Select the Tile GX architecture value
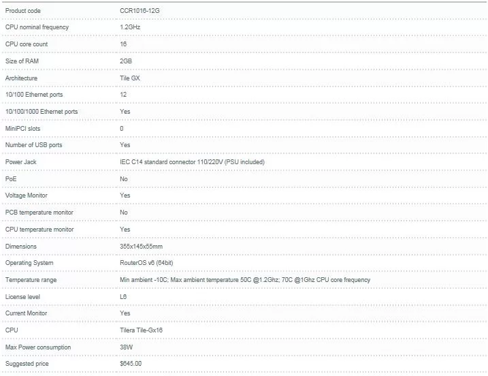The width and height of the screenshot is (488, 376). click(130, 78)
